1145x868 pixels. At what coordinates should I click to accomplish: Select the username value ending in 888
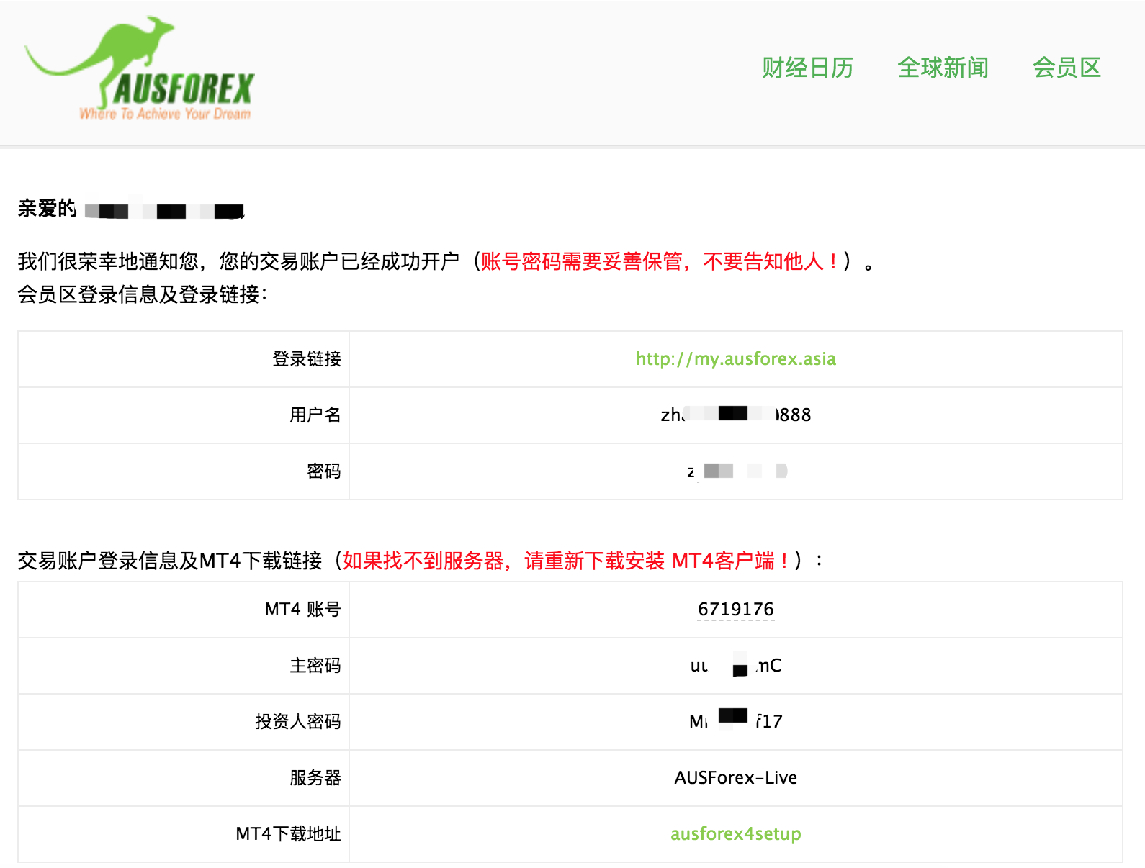click(735, 415)
